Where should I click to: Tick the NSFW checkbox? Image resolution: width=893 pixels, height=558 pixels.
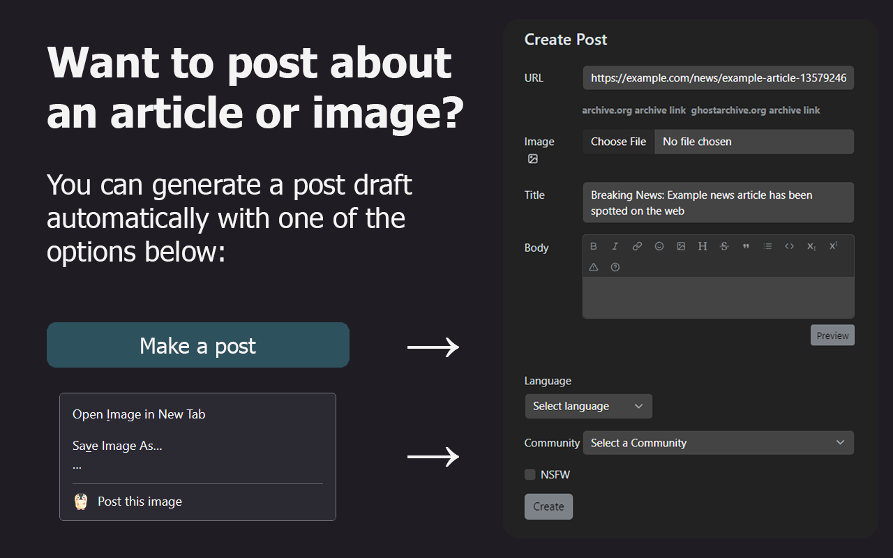530,475
